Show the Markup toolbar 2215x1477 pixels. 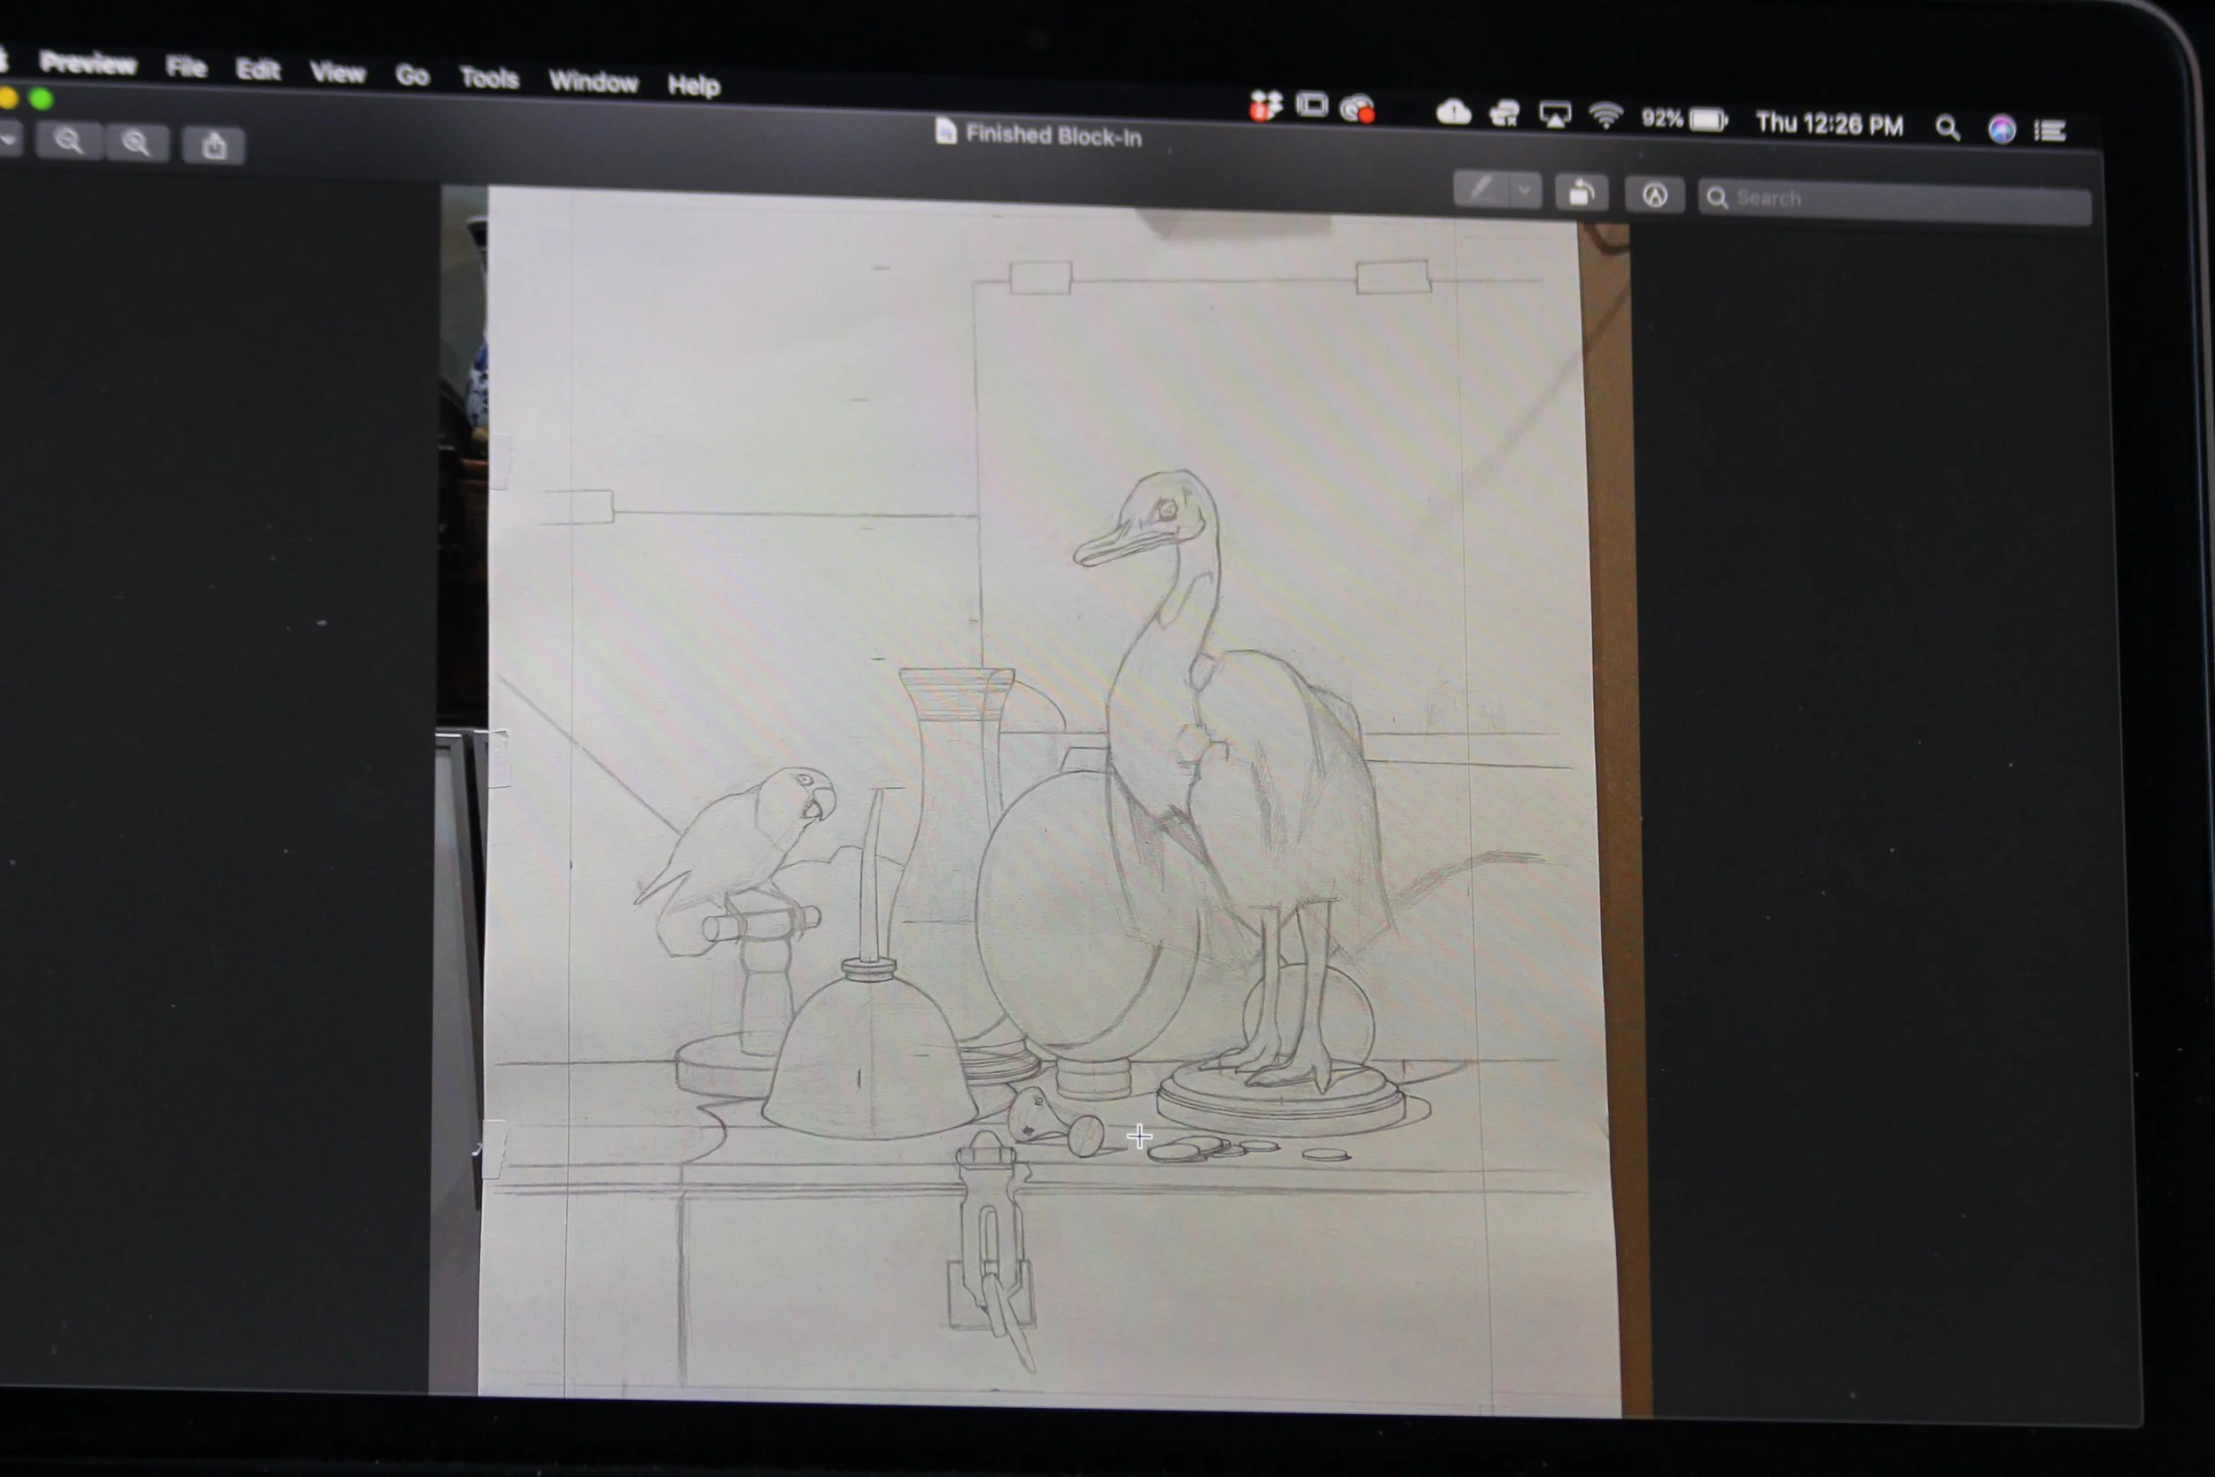[1655, 195]
